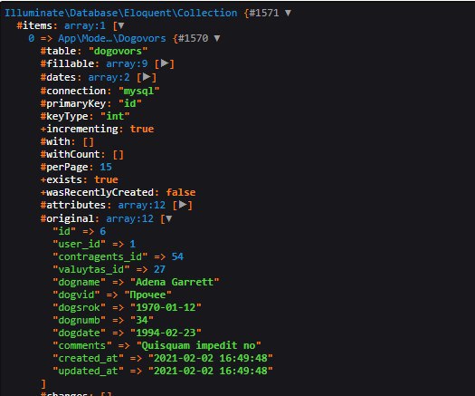
Task: Click the #with empty array brackets
Action: click(x=88, y=141)
